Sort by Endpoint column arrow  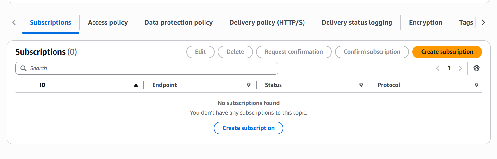(249, 85)
